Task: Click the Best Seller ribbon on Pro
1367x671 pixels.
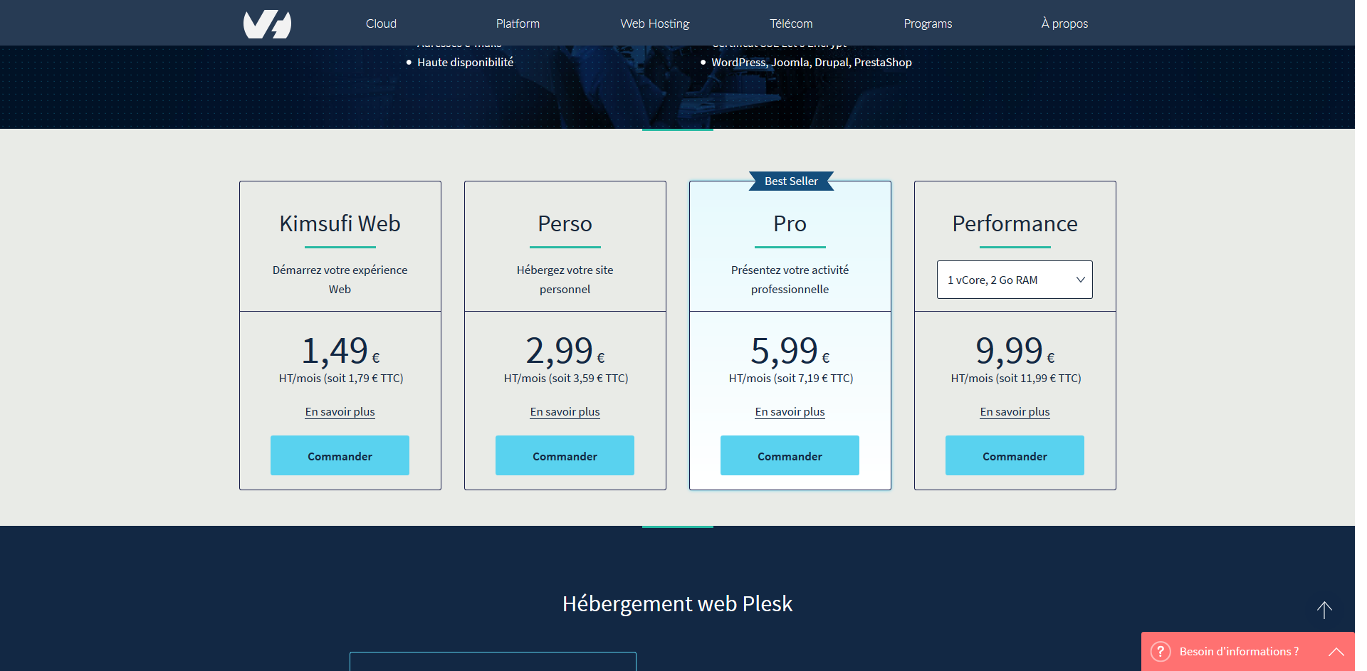Action: (791, 181)
